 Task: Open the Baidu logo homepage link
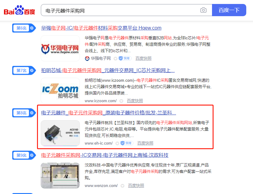point(19,10)
